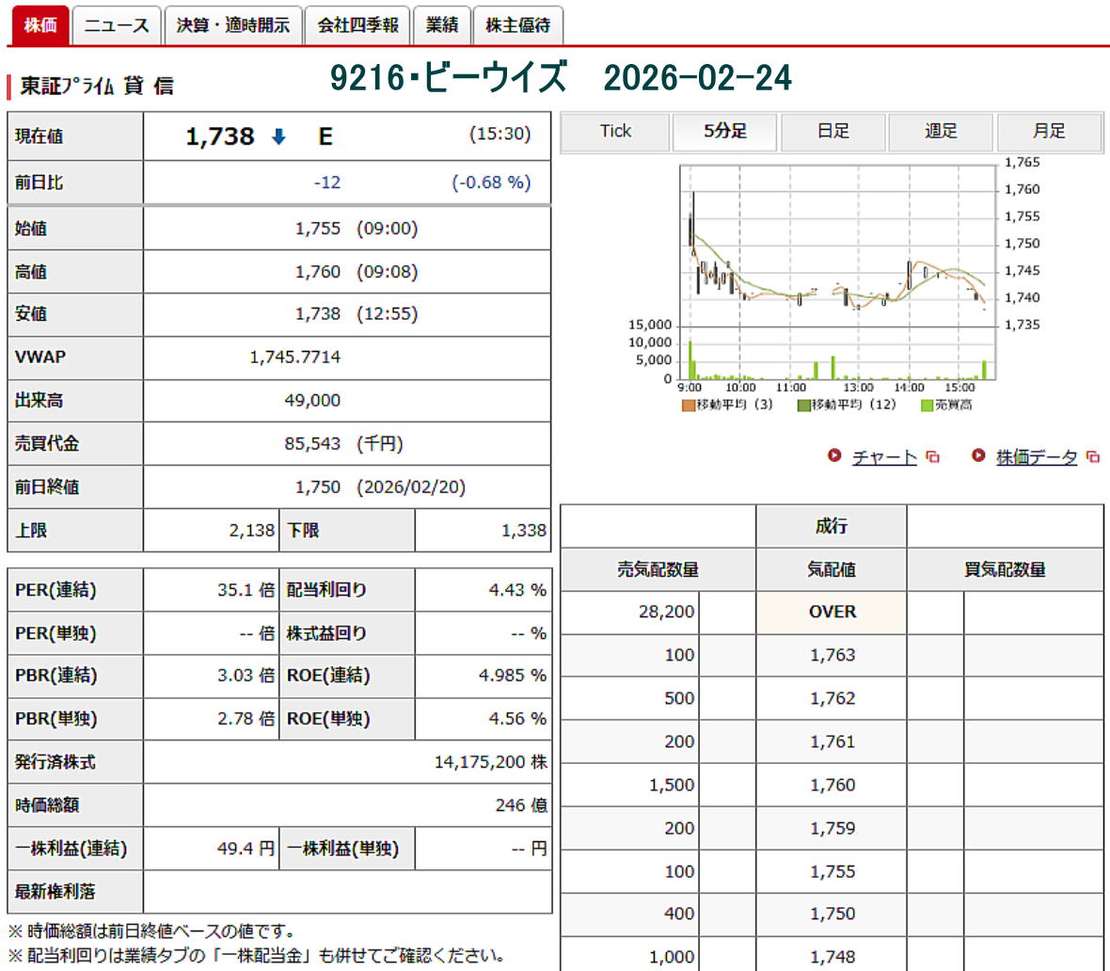Open the ニュース tab

point(117,25)
